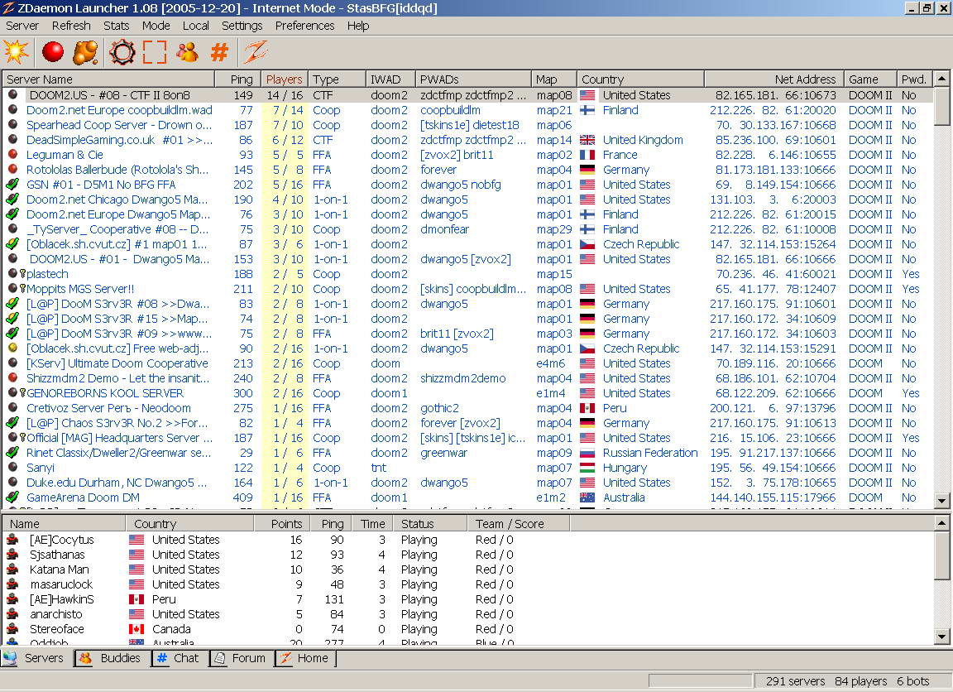Viewport: 953px width, 692px height.
Task: Select player Katana Man in the player list
Action: click(59, 569)
